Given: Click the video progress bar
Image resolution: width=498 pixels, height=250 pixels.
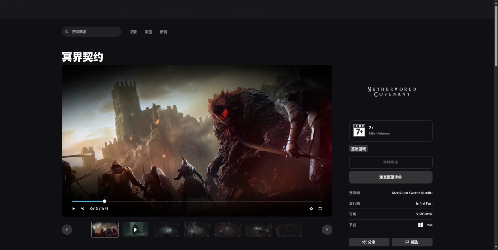Looking at the screenshot, I should tap(197, 201).
